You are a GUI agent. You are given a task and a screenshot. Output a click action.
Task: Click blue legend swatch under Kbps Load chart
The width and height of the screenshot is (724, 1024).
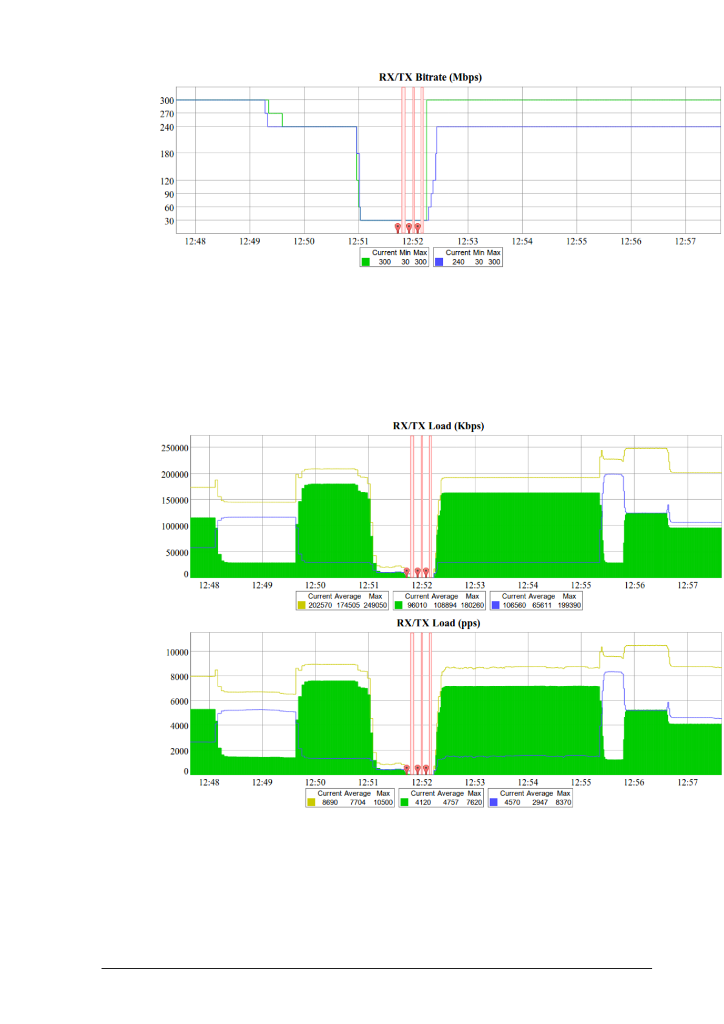495,605
